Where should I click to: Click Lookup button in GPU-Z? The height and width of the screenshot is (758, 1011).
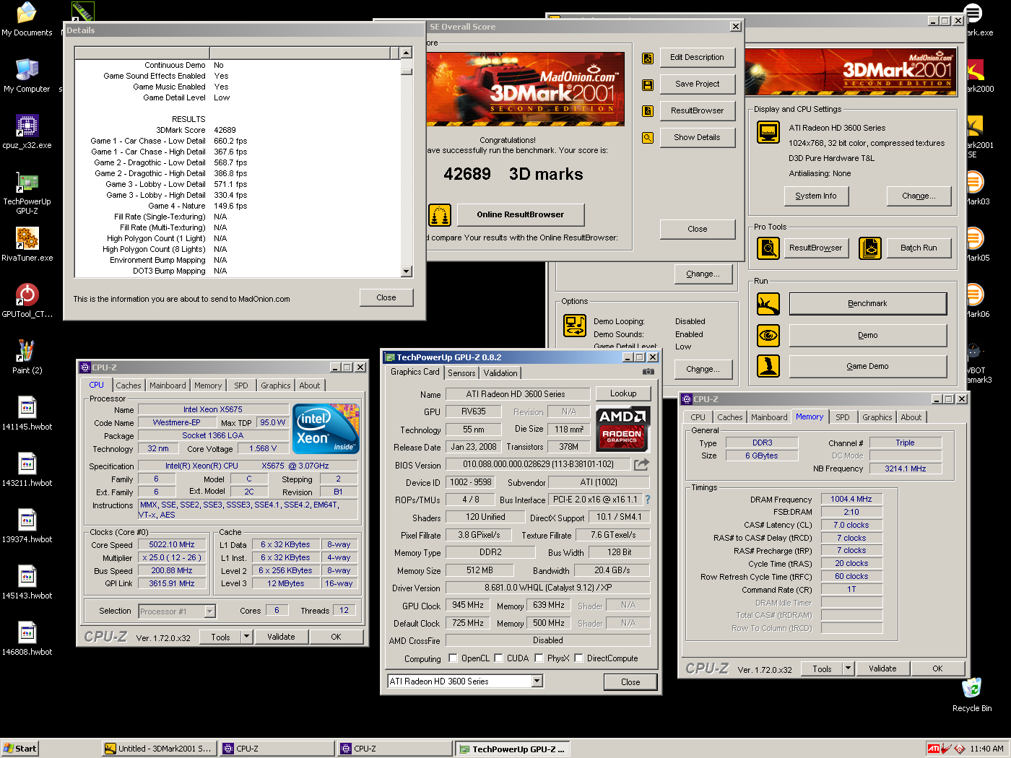pos(623,393)
